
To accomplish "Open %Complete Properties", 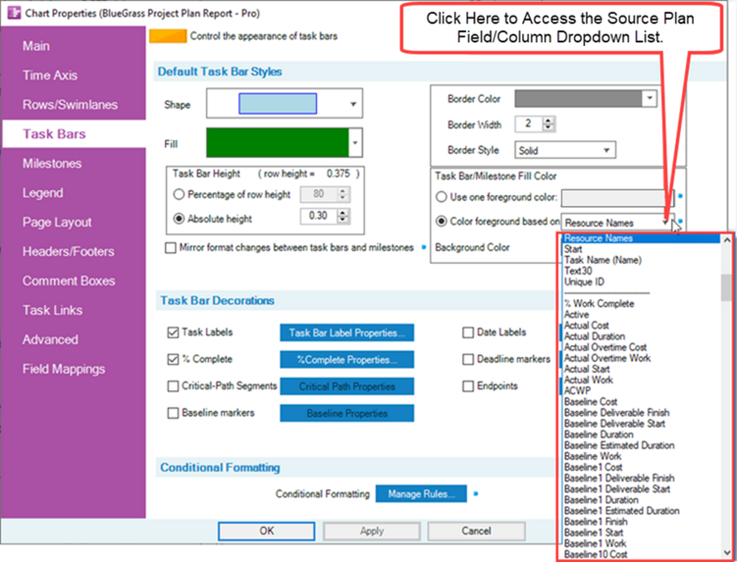I will 347,359.
